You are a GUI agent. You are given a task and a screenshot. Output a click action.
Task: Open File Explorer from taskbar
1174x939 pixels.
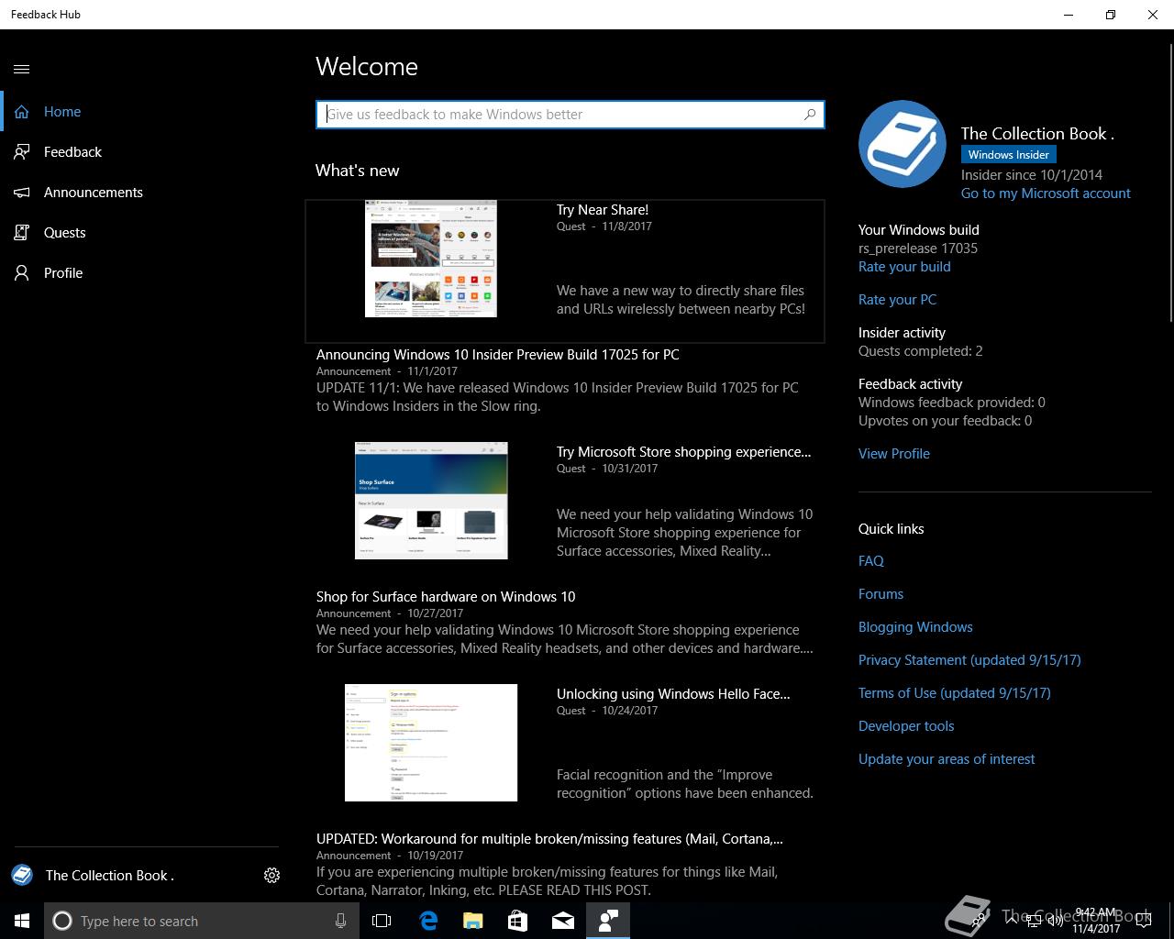473,921
